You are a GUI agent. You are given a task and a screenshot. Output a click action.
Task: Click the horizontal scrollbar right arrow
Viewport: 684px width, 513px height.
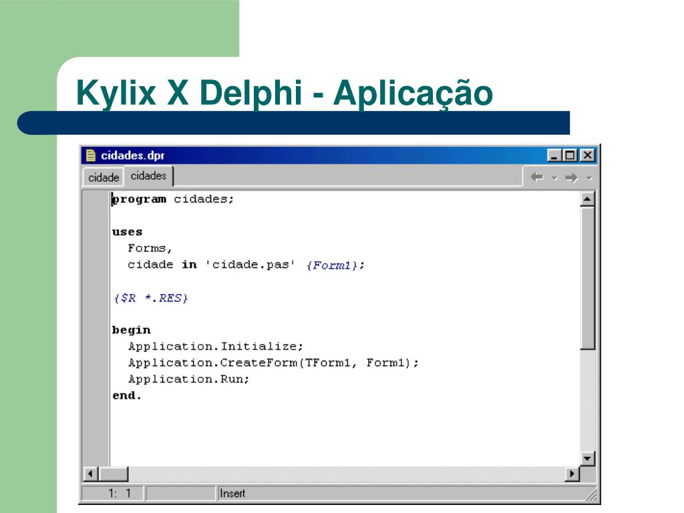(572, 474)
